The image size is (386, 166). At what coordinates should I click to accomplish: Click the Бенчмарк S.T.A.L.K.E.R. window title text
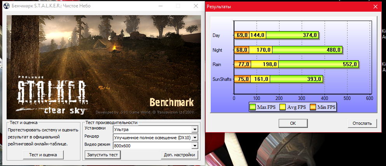(x=51, y=6)
